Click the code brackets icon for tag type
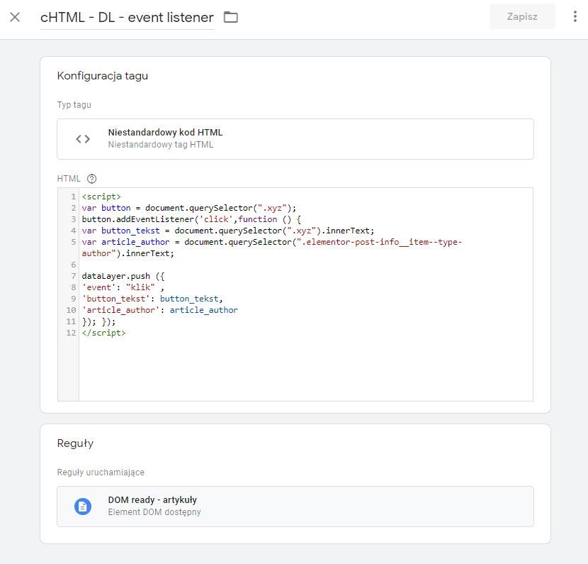The image size is (588, 564). [x=83, y=139]
